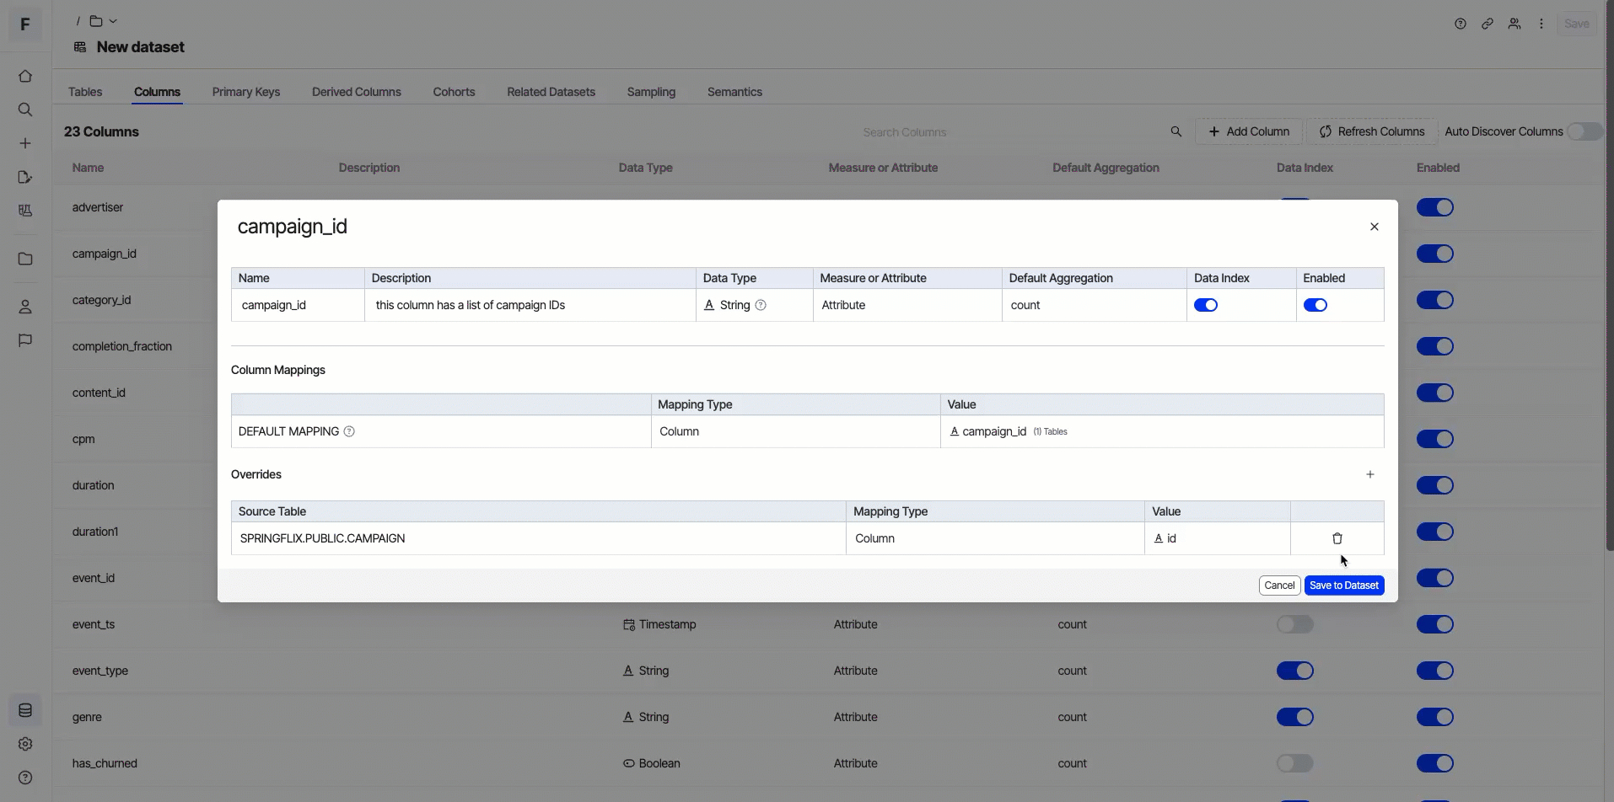1614x802 pixels.
Task: Toggle Enabled switch in campaign_id dialog
Action: 1315,305
